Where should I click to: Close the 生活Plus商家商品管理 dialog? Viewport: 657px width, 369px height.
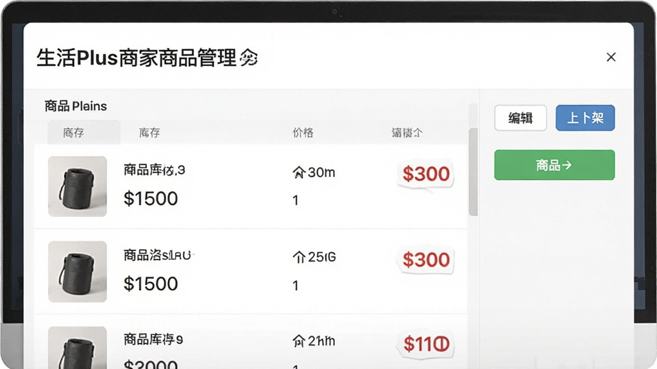click(x=611, y=57)
